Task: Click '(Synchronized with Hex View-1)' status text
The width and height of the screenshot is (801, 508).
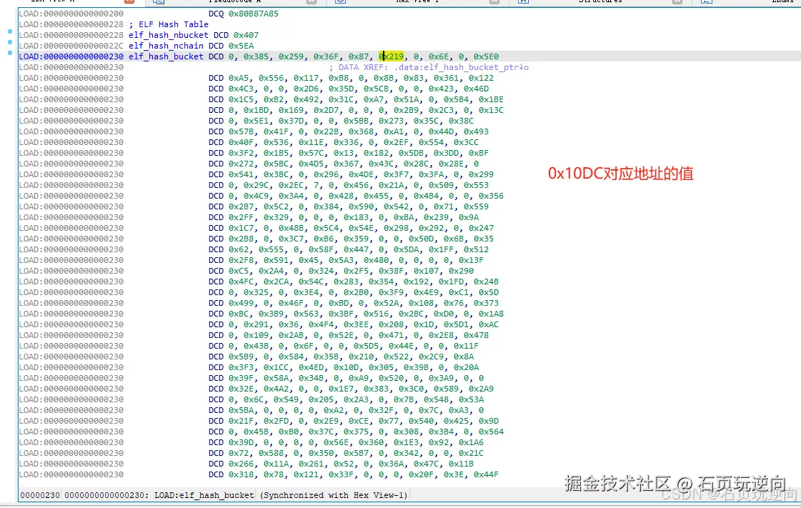Action: (x=334, y=495)
